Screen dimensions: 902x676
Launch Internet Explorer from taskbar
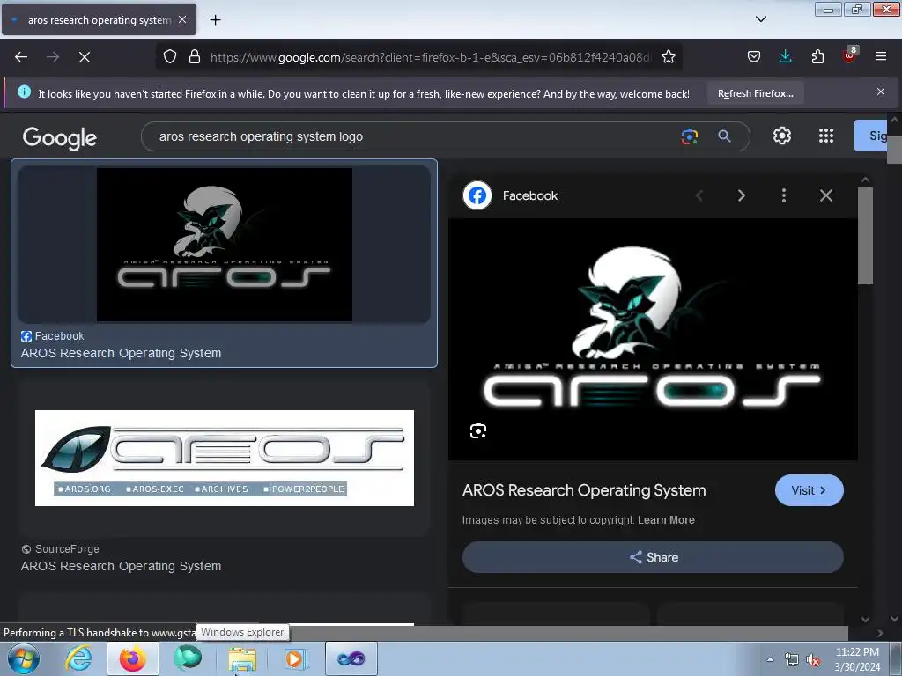click(78, 658)
